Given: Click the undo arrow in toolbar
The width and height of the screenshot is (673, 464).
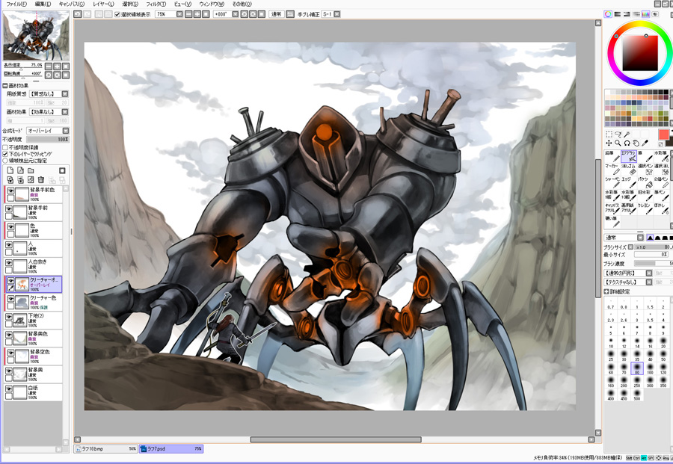Looking at the screenshot, I should pos(79,14).
